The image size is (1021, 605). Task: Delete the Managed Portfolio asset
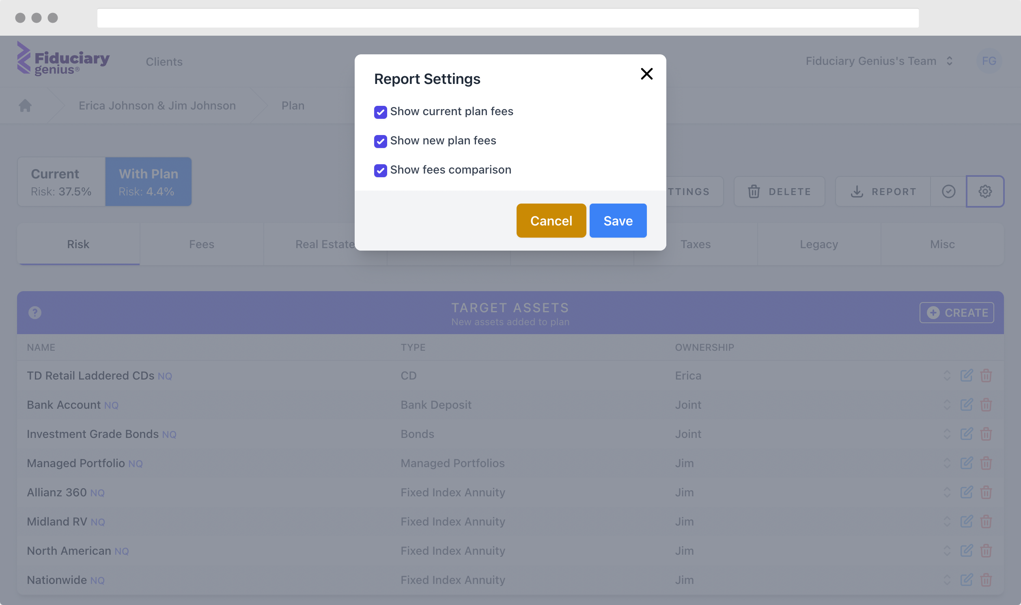click(986, 463)
